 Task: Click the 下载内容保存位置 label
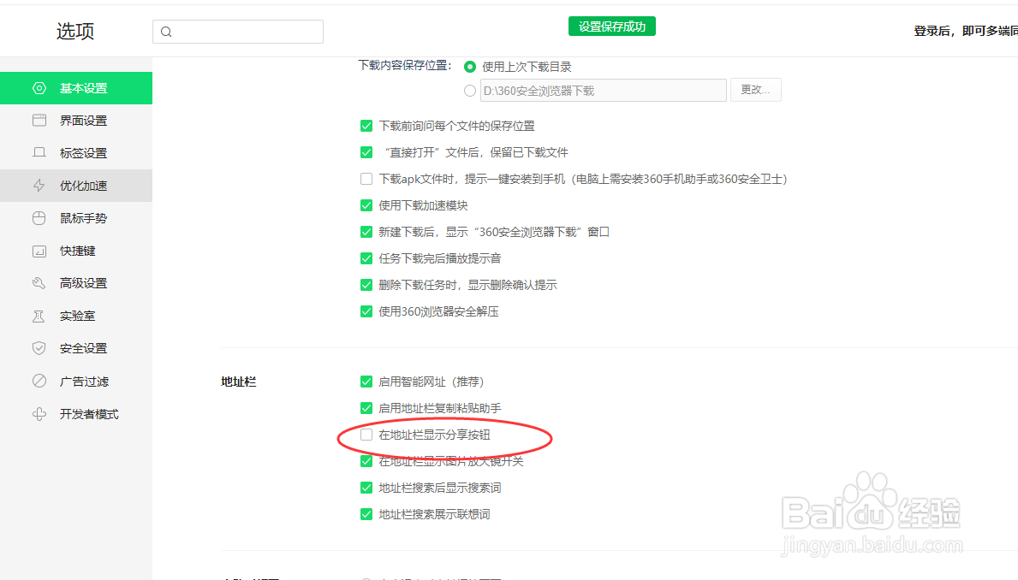click(x=404, y=66)
